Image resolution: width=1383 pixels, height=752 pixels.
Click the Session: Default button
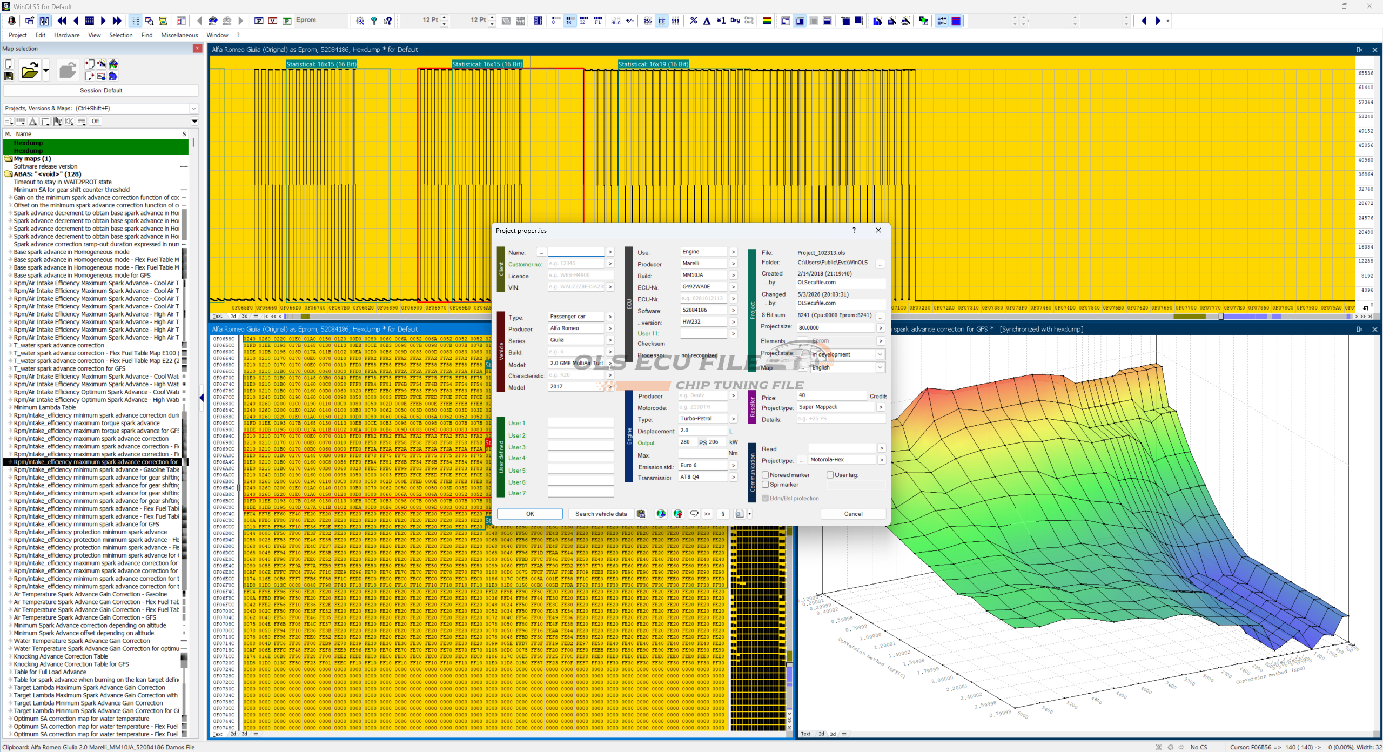(x=101, y=90)
